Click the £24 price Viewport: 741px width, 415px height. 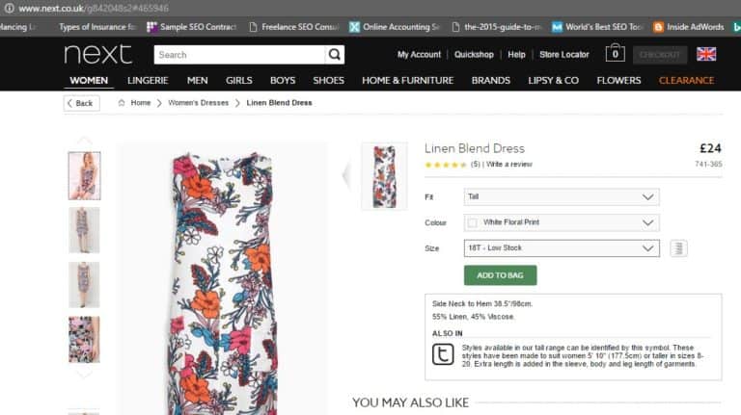coord(710,148)
